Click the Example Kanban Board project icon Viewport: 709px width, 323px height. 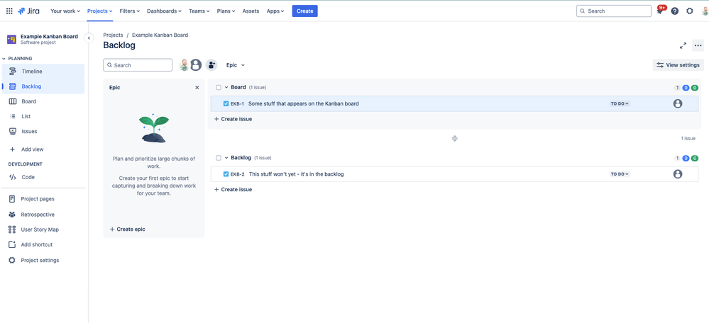(x=12, y=39)
